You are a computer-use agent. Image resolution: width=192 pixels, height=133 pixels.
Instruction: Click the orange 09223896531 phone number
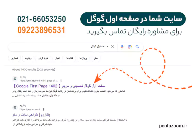click(41, 30)
